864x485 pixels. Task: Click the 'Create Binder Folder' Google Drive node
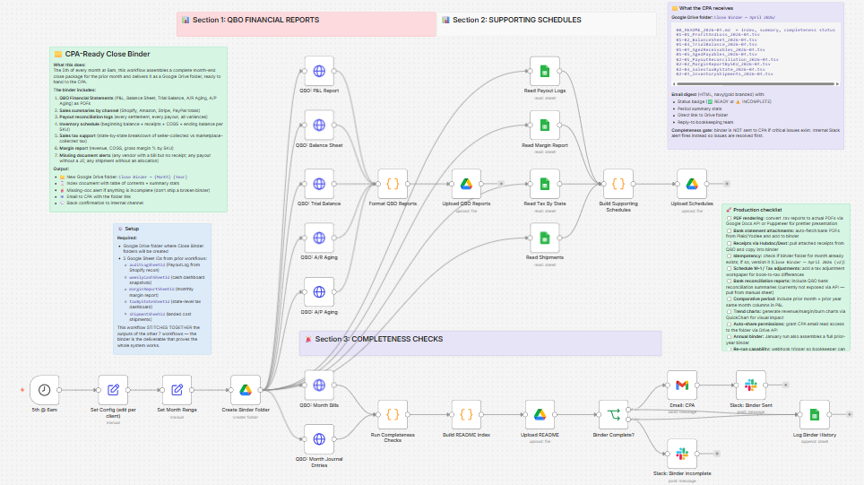pos(246,390)
